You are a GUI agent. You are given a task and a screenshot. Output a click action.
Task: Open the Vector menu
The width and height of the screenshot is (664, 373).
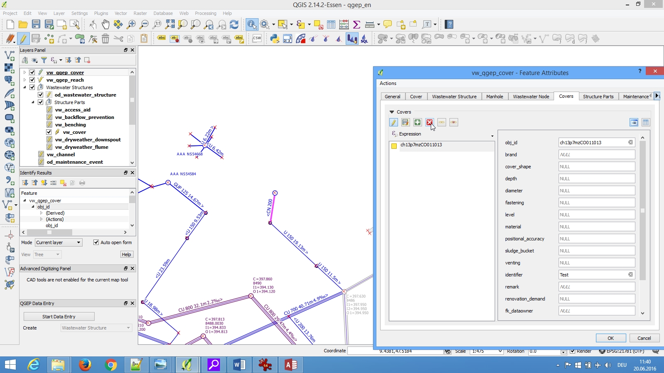click(x=121, y=13)
